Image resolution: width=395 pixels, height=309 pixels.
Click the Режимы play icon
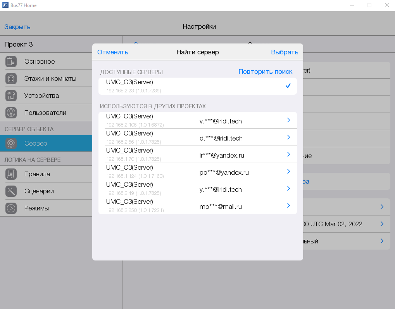coord(11,208)
